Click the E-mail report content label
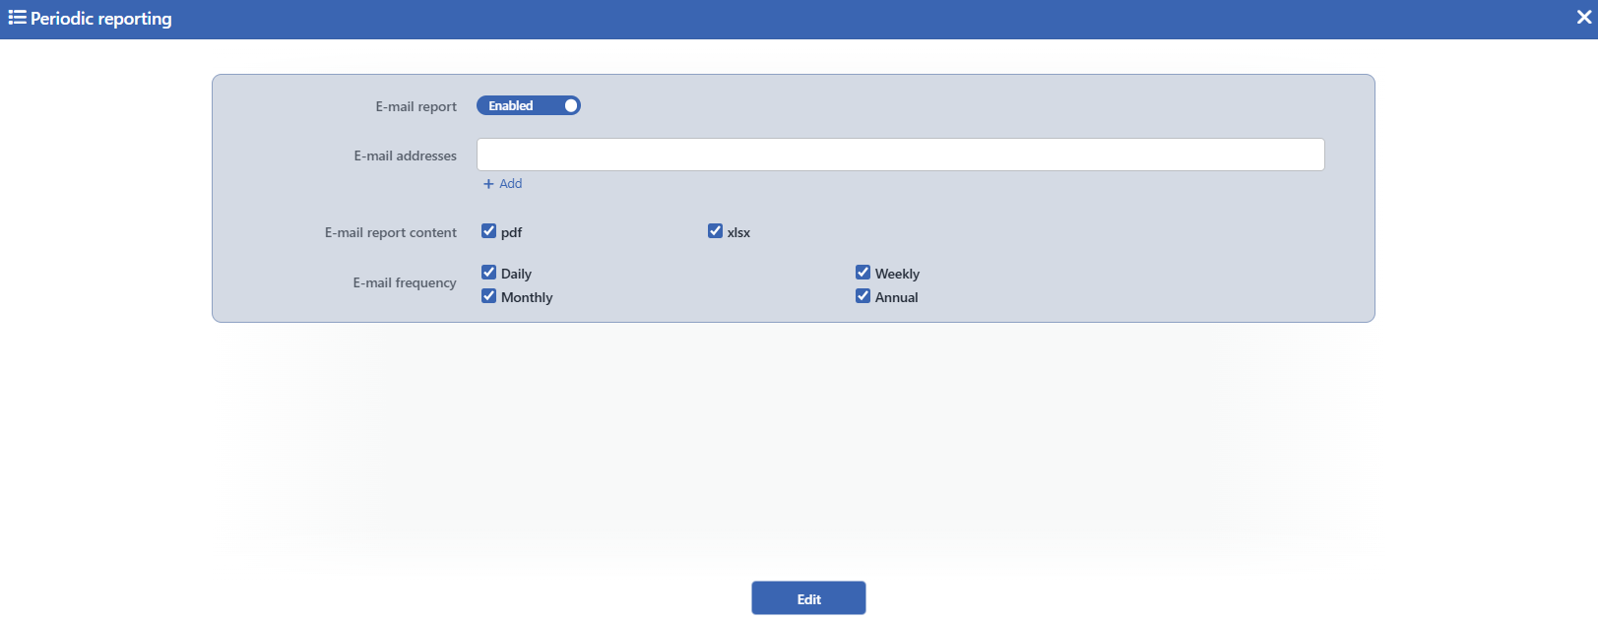 point(391,233)
